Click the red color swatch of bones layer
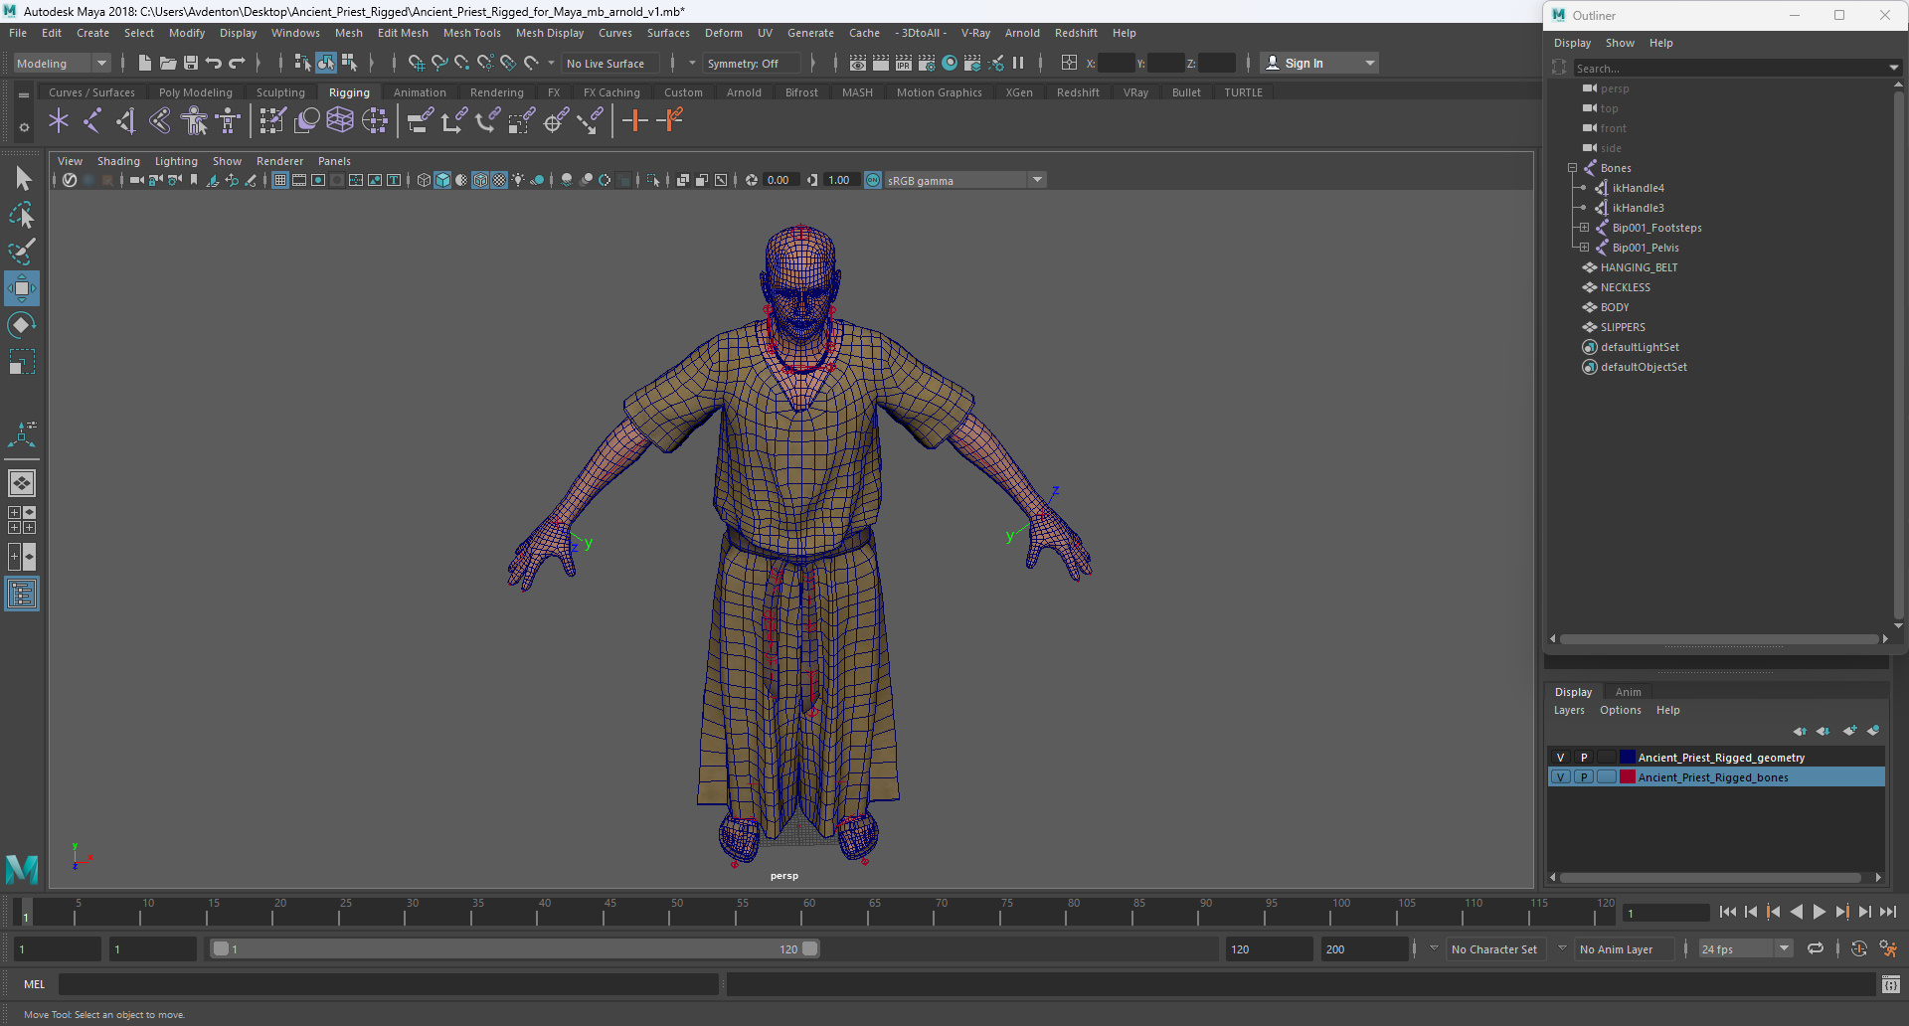Screen dimensions: 1909x1026 tap(1628, 777)
